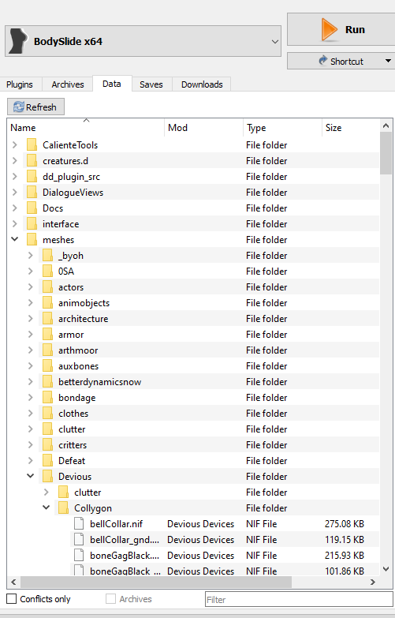Select the clutter folder under Devious
The width and height of the screenshot is (395, 618).
88,493
